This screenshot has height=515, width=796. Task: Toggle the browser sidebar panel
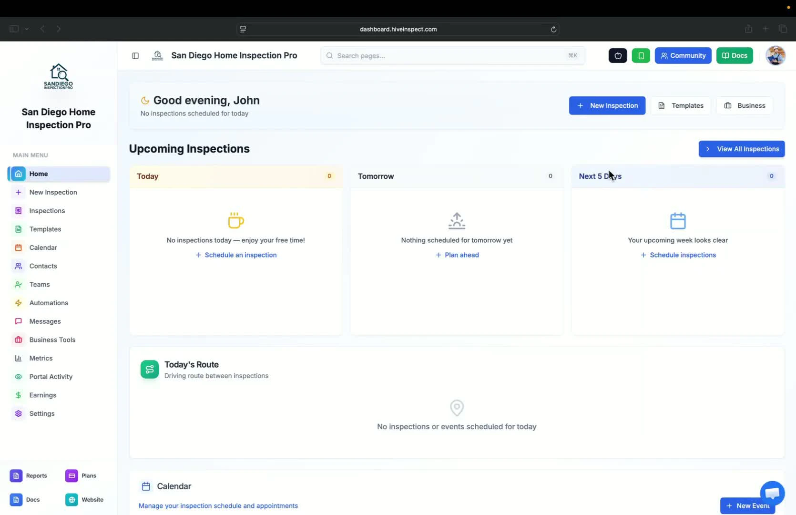click(x=13, y=29)
